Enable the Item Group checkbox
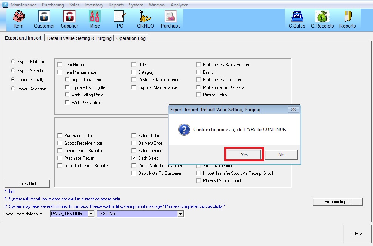Screen dimensions: 373x246 tap(60, 65)
